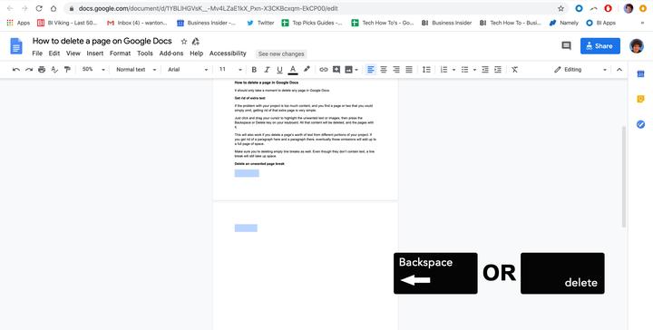Click the Insert link icon

tap(324, 70)
